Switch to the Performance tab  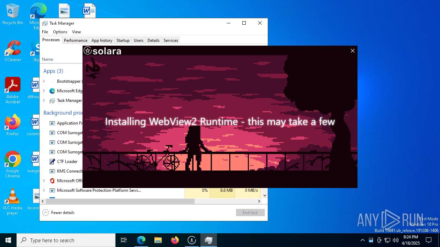coord(76,40)
